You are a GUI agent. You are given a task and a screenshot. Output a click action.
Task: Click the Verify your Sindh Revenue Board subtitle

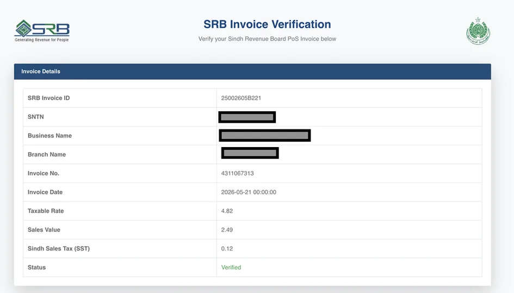[267, 39]
